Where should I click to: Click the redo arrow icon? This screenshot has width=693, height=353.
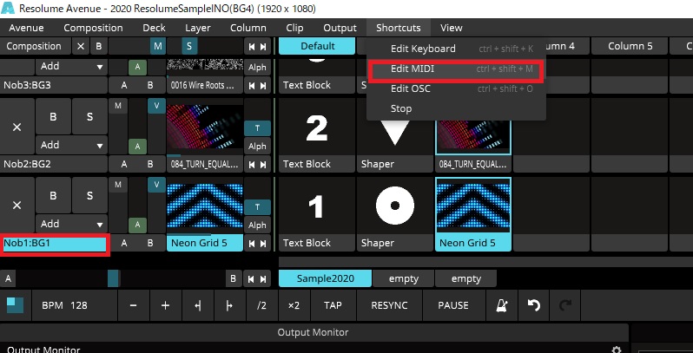tap(565, 305)
